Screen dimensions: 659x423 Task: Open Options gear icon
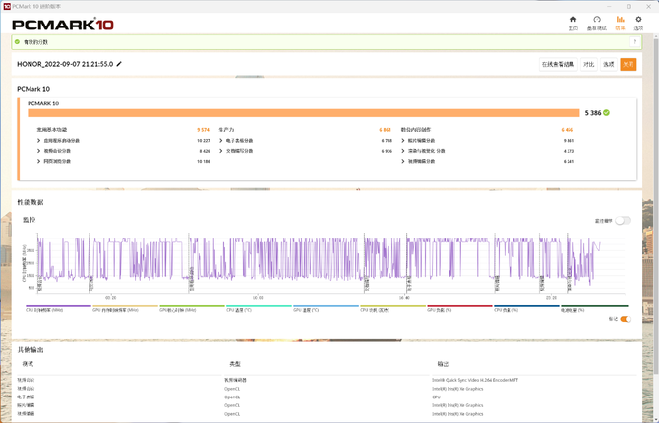tap(638, 22)
